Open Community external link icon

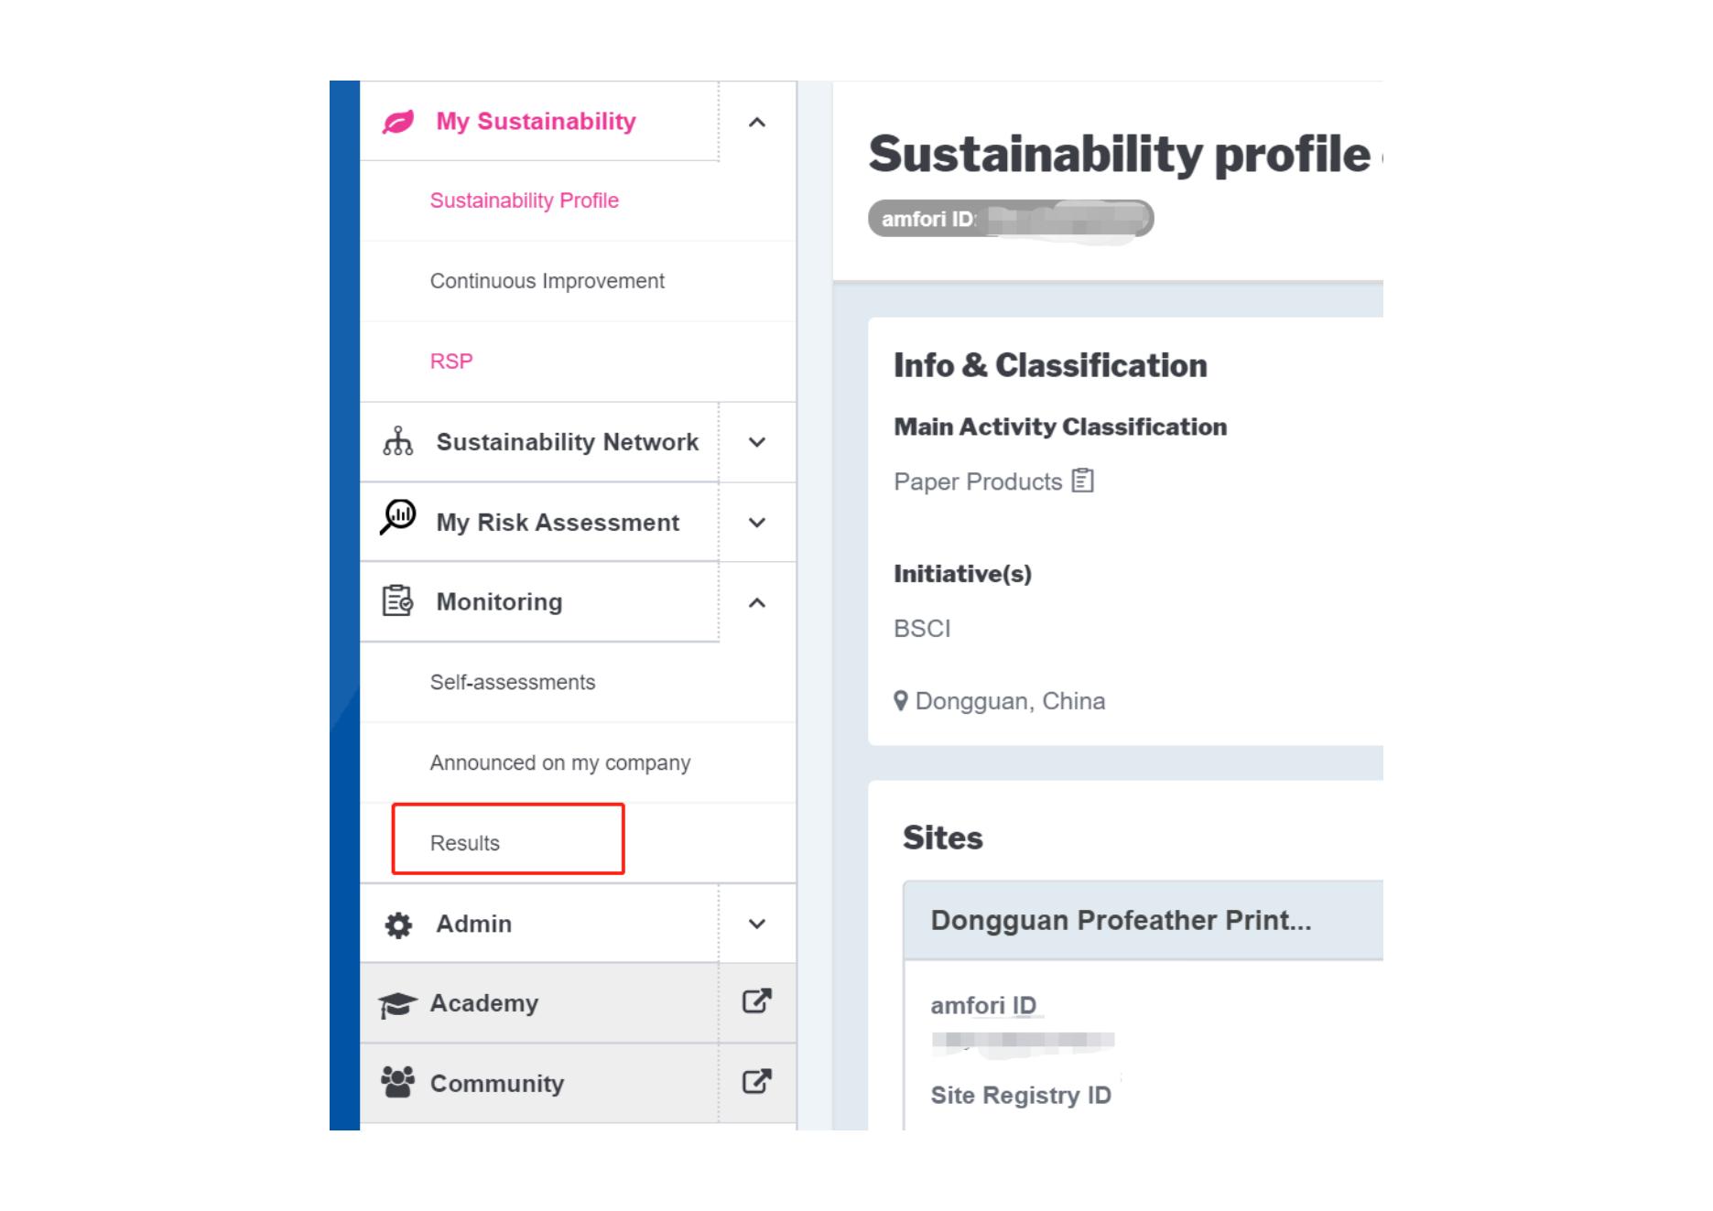click(756, 1082)
